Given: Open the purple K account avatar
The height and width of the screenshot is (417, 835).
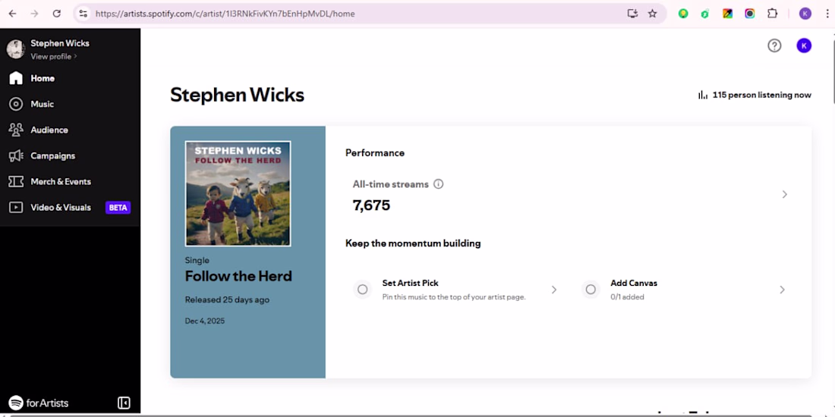Looking at the screenshot, I should (804, 45).
